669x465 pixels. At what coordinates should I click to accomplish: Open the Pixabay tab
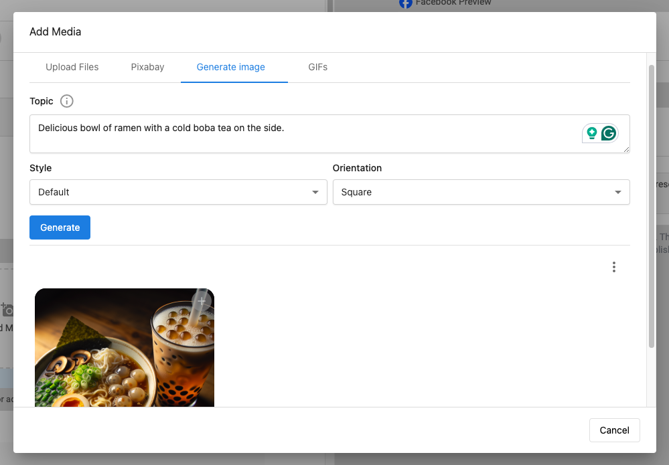coord(147,67)
